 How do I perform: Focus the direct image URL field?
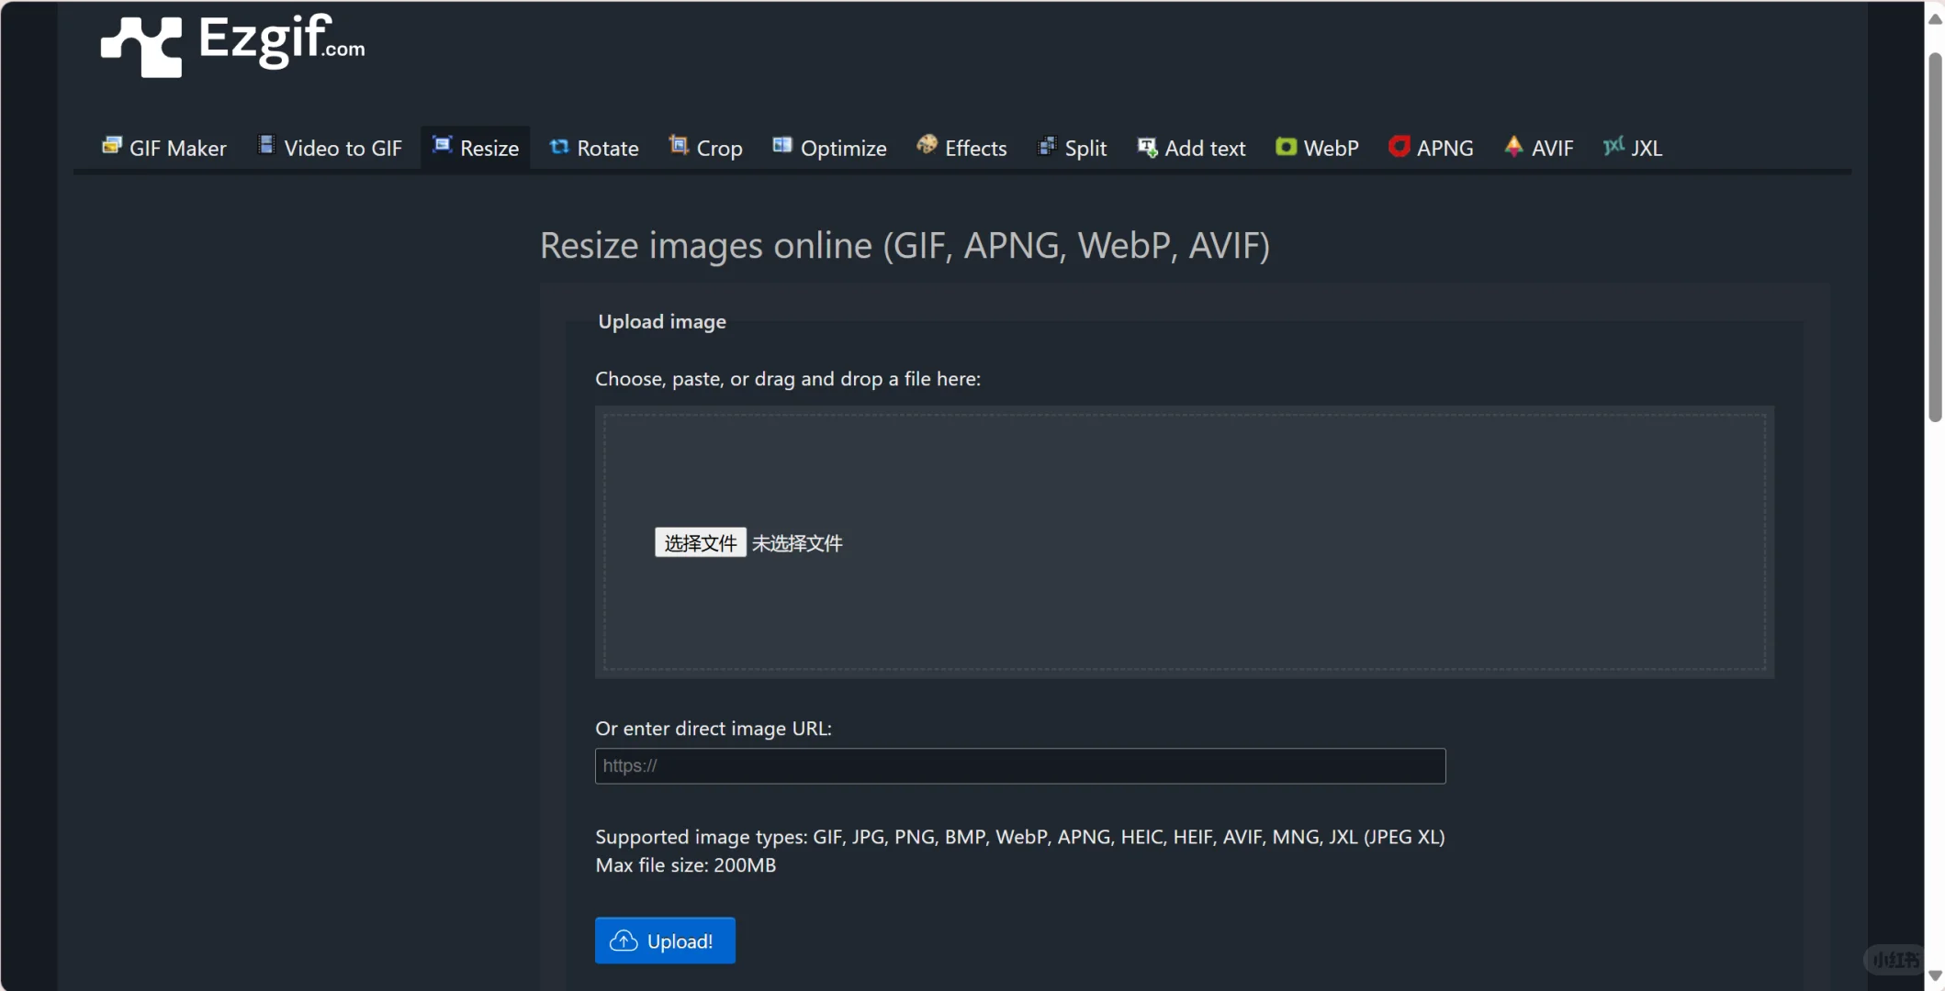click(1019, 766)
